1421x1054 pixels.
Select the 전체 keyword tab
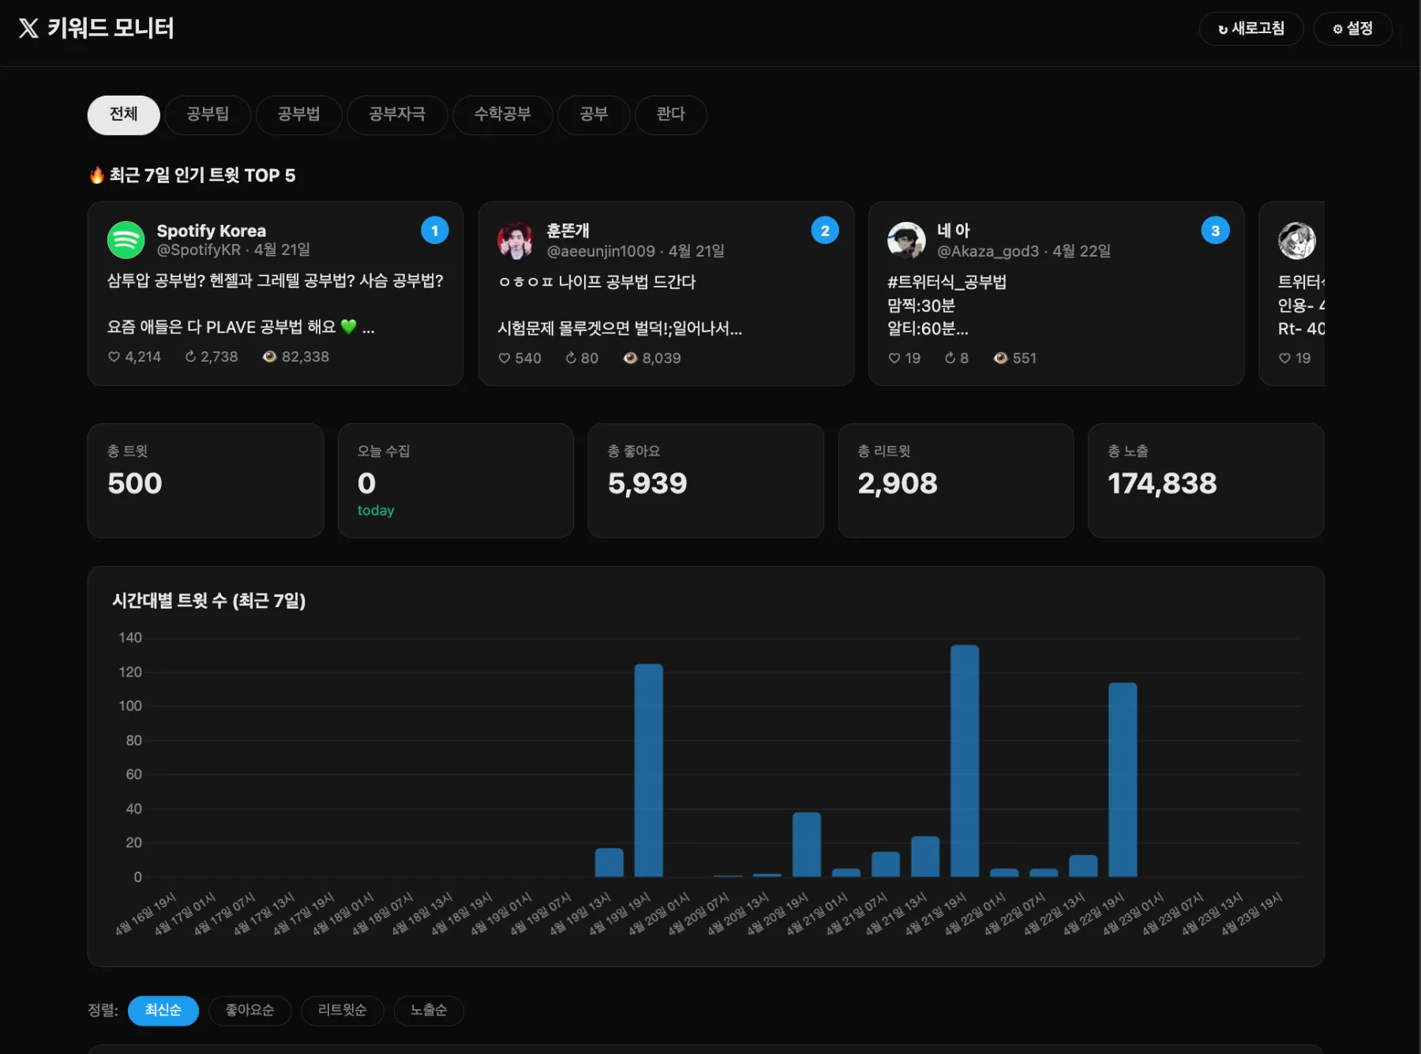[123, 114]
